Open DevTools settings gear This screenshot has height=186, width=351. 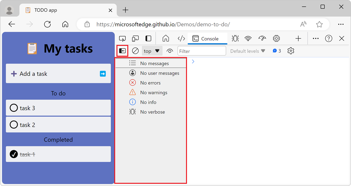[x=290, y=51]
